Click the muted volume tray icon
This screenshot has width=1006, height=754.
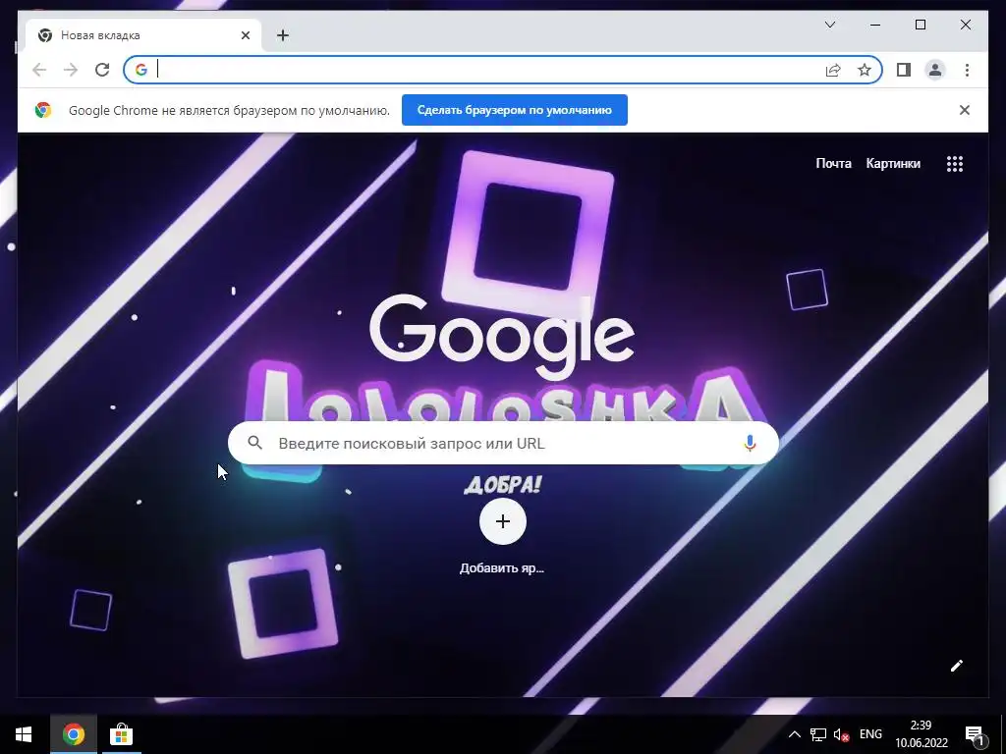tap(841, 734)
